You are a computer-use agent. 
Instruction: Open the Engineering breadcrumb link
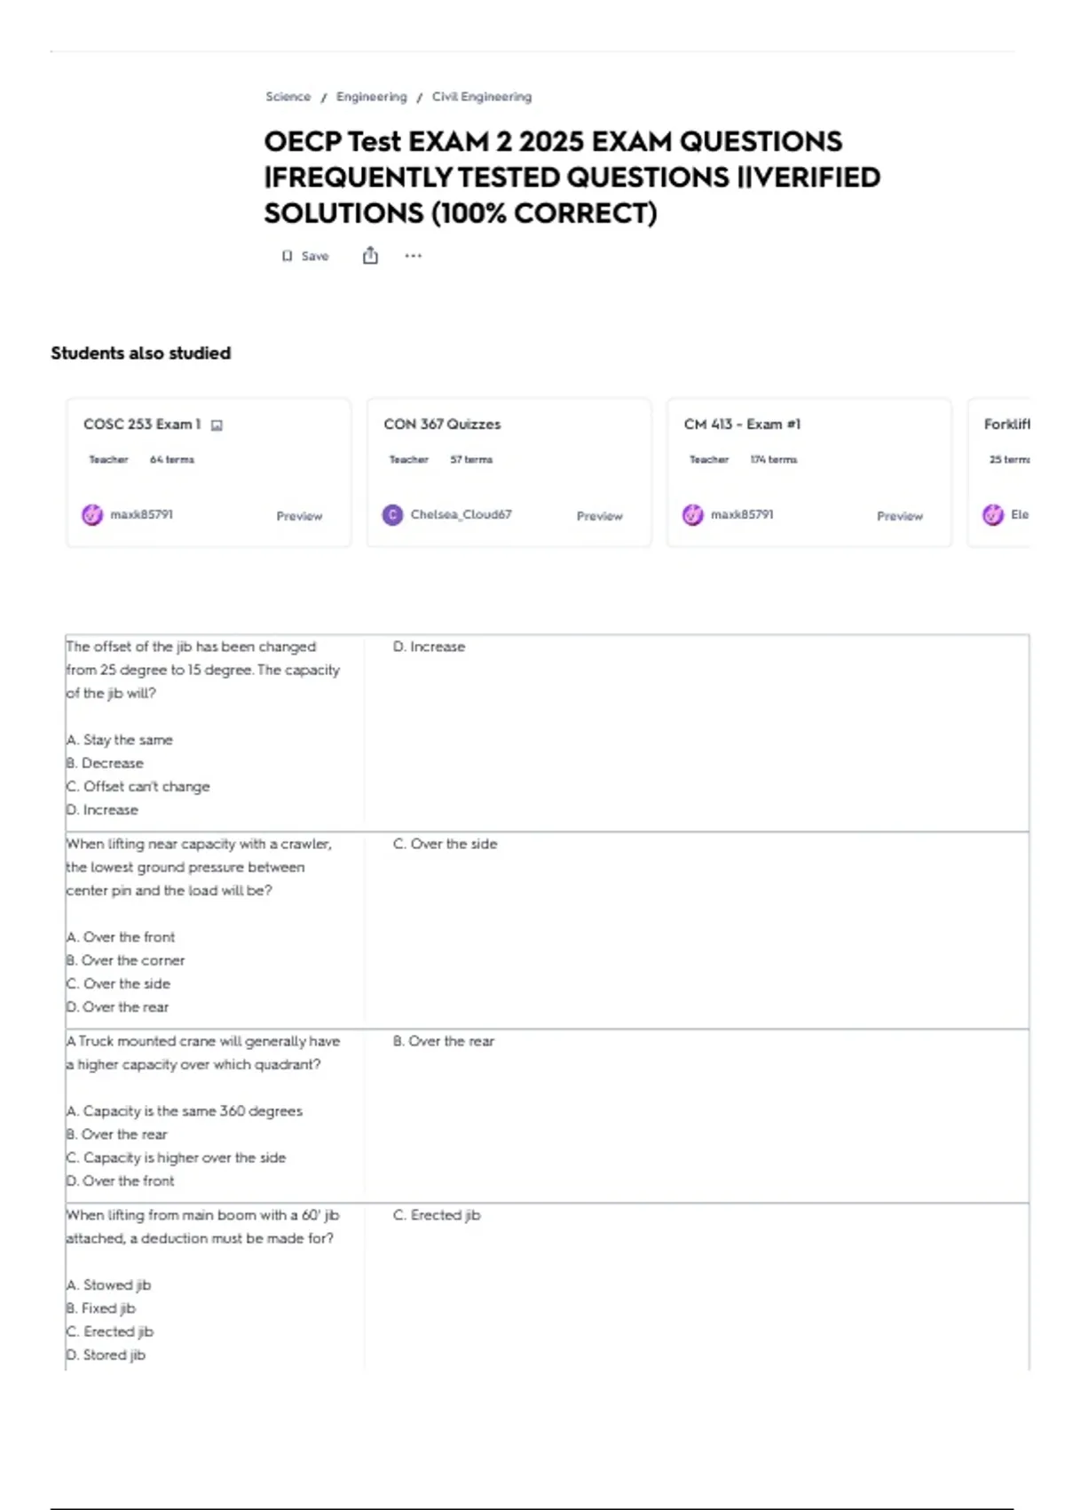coord(371,97)
